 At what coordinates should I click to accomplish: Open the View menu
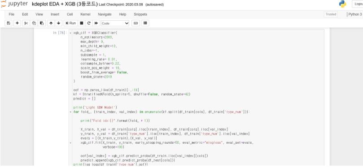[39, 14]
